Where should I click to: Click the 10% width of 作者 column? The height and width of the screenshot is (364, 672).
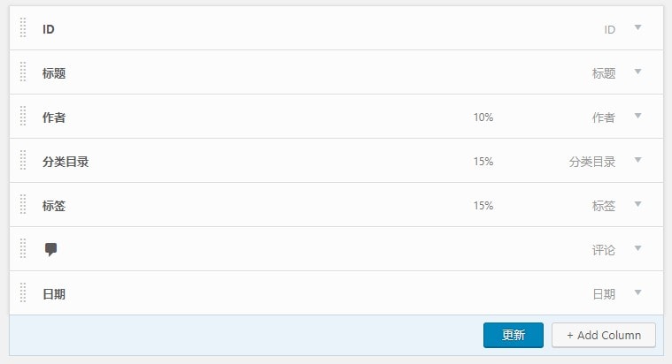(483, 118)
